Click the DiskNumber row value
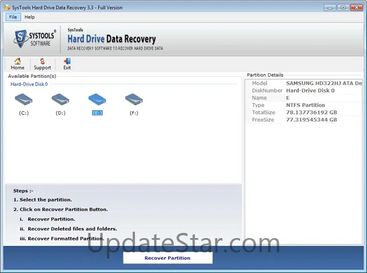 pos(310,90)
